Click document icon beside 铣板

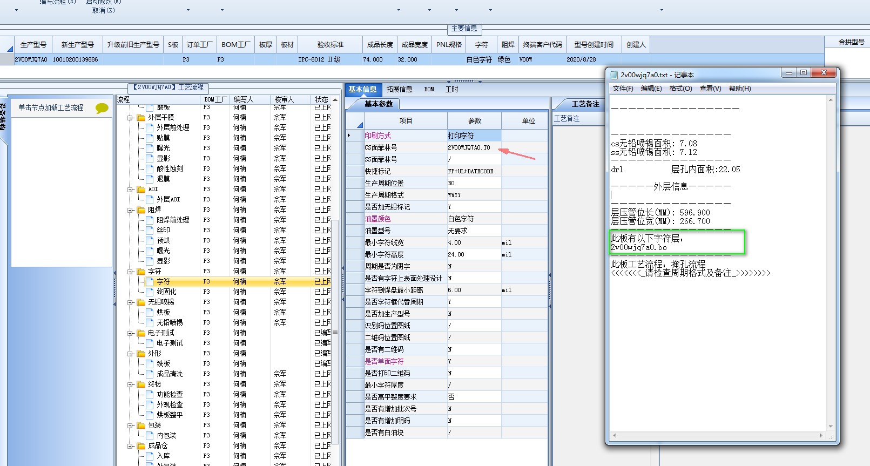pos(150,363)
